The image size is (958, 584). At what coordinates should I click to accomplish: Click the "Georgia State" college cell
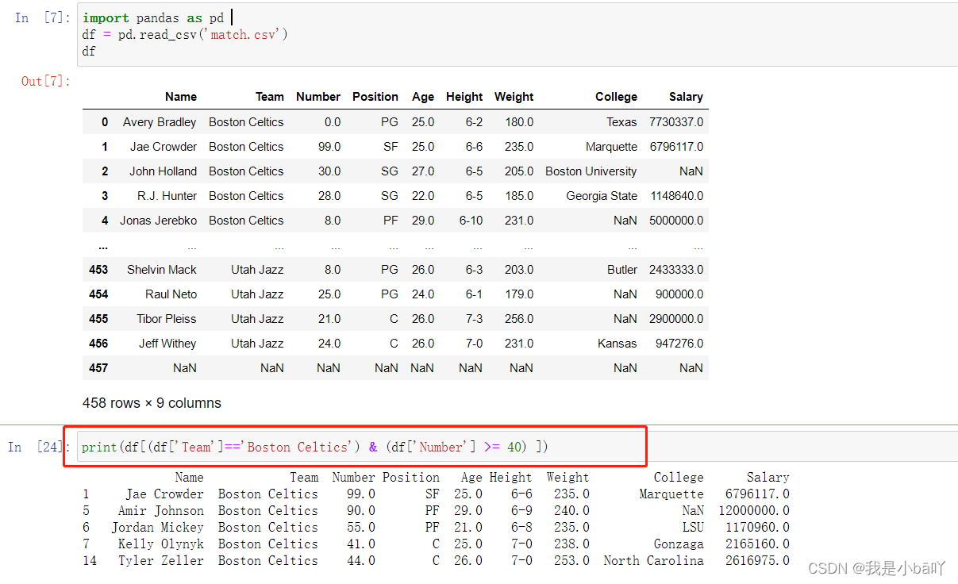click(x=602, y=196)
